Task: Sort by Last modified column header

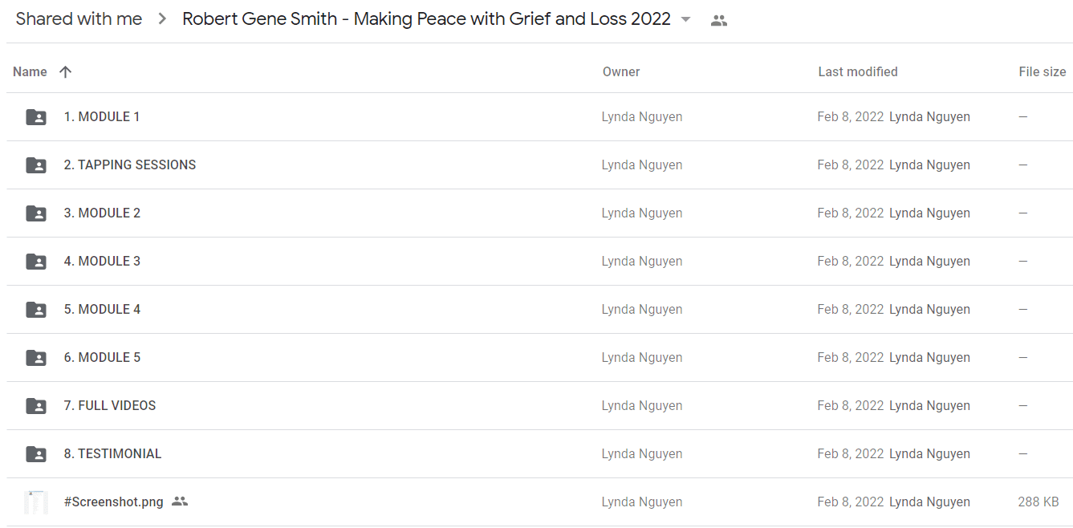Action: (x=858, y=72)
